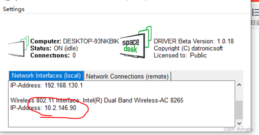Click the Copyright (C) datronicsoft text
The height and width of the screenshot is (135, 259).
[188, 48]
